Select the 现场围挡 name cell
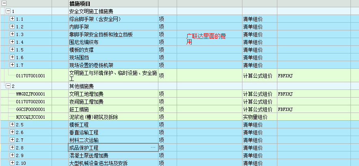 (x=113, y=57)
